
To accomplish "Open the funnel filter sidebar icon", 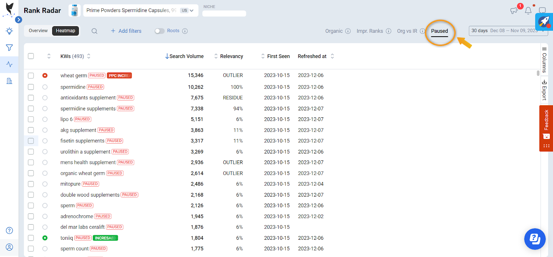I will tap(9, 48).
